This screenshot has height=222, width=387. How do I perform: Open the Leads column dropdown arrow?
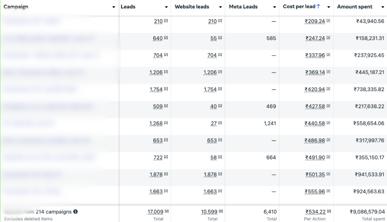coord(166,7)
